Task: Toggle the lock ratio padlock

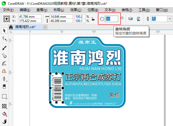Action: point(93,19)
